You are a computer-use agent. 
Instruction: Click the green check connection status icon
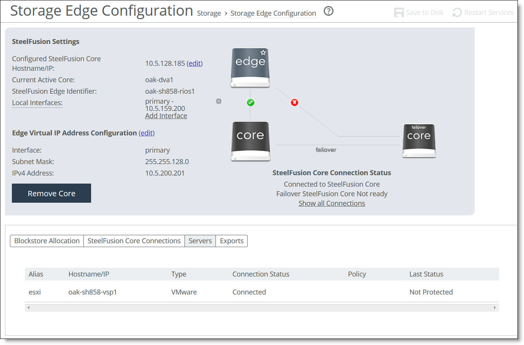[x=250, y=102]
